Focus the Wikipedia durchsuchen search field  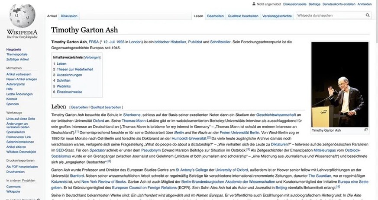tap(330, 16)
